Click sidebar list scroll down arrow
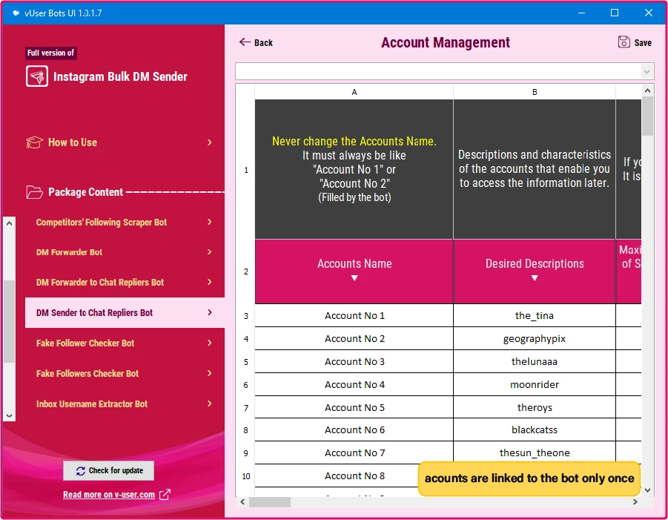The width and height of the screenshot is (668, 520). click(9, 415)
